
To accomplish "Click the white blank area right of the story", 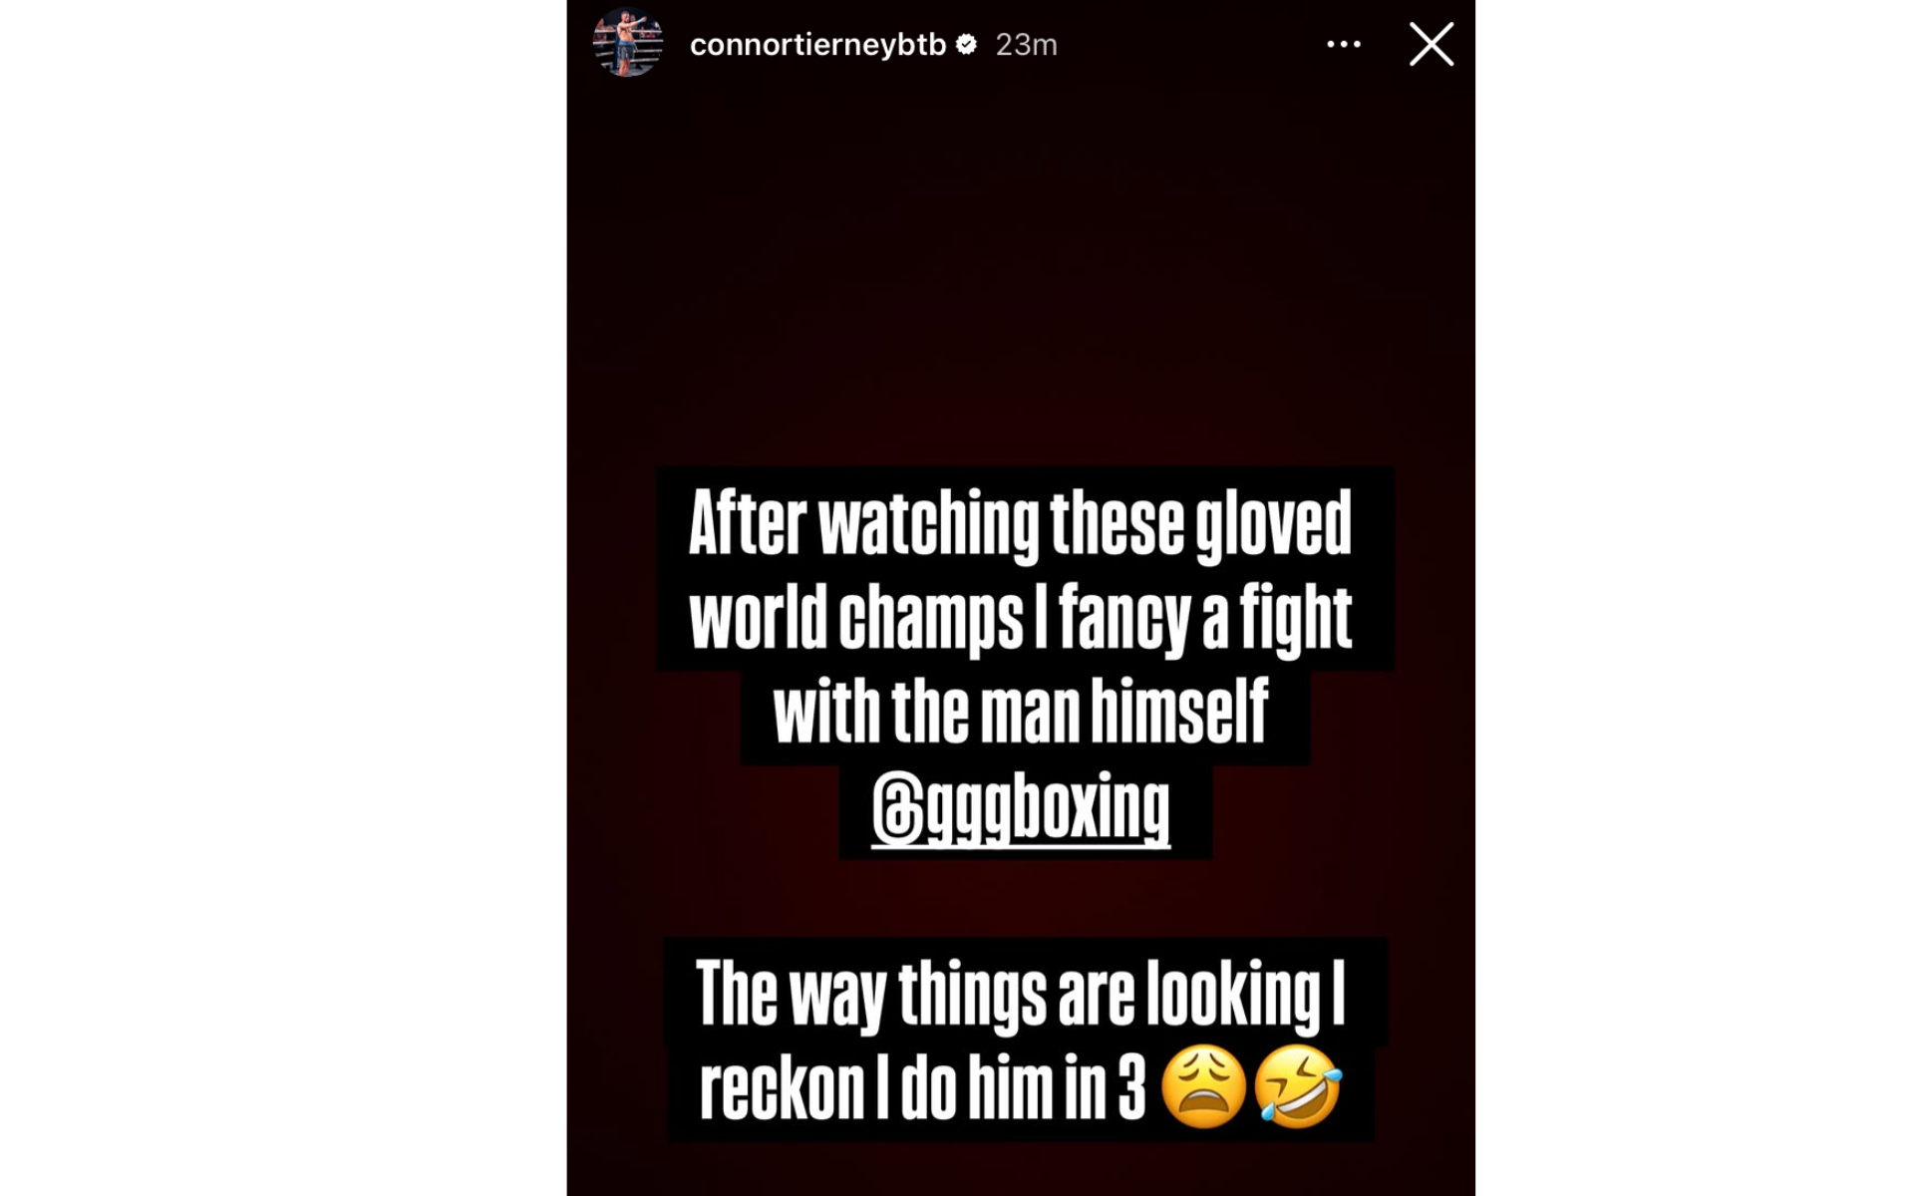I will [x=1695, y=598].
